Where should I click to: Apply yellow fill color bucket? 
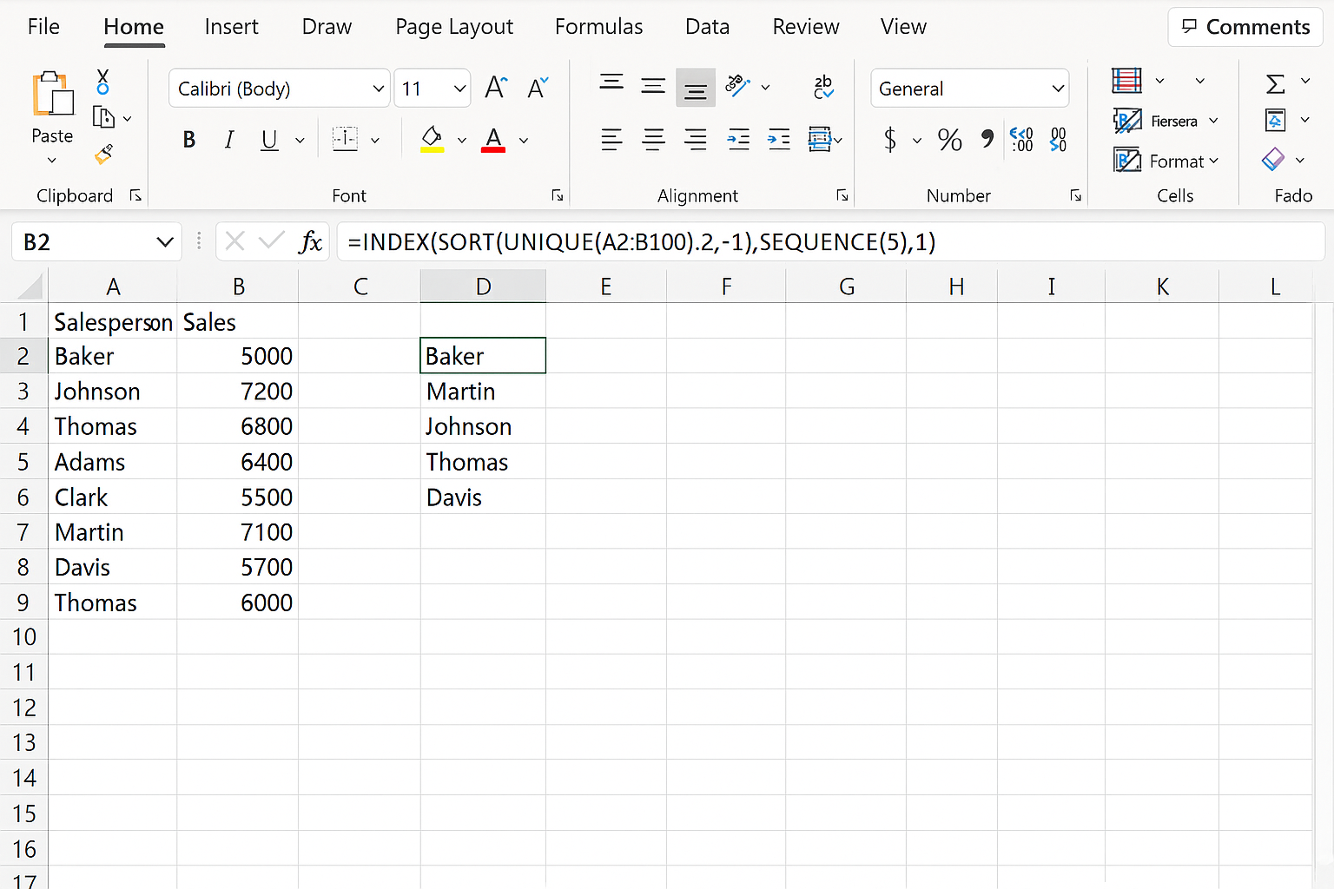click(x=432, y=139)
